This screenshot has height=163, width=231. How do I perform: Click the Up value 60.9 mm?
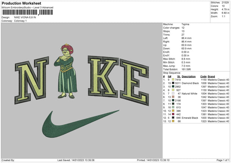click(186, 45)
